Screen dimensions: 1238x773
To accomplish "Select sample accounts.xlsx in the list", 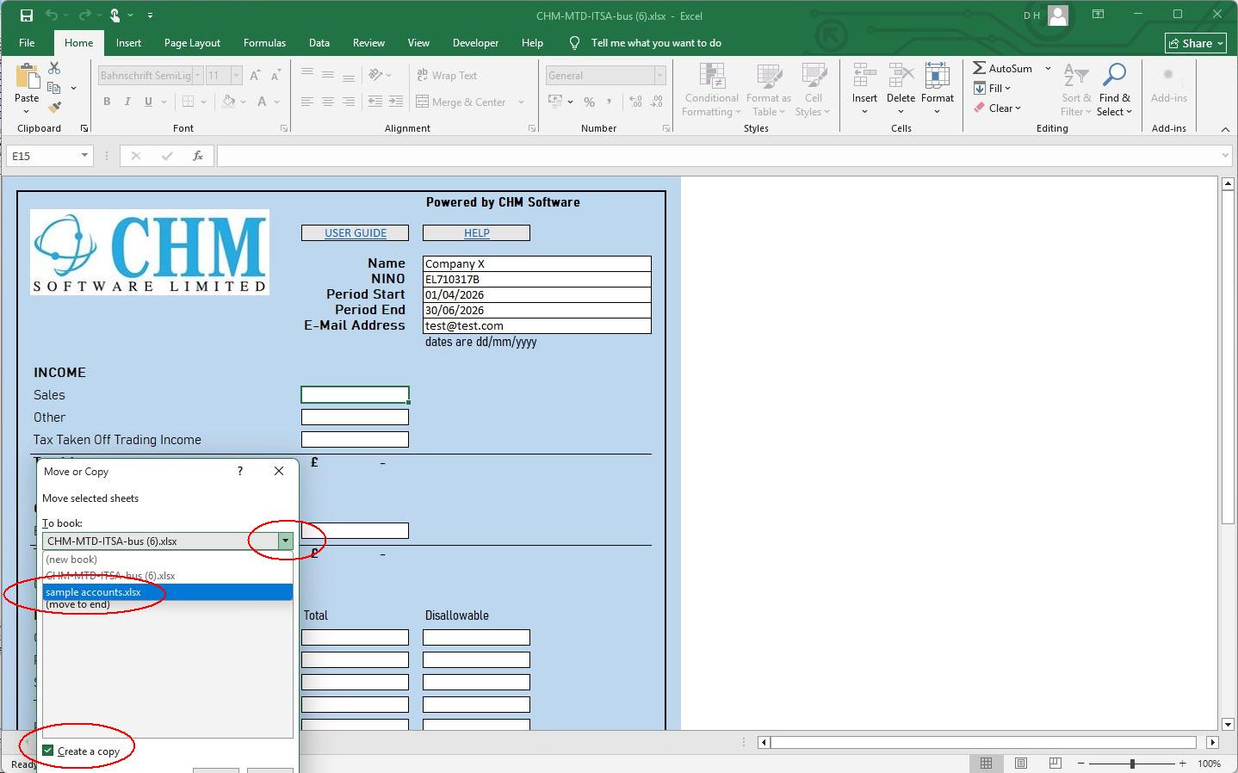I will pyautogui.click(x=168, y=592).
